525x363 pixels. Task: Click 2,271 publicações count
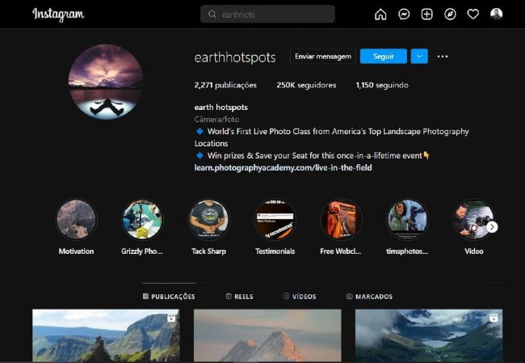point(225,85)
